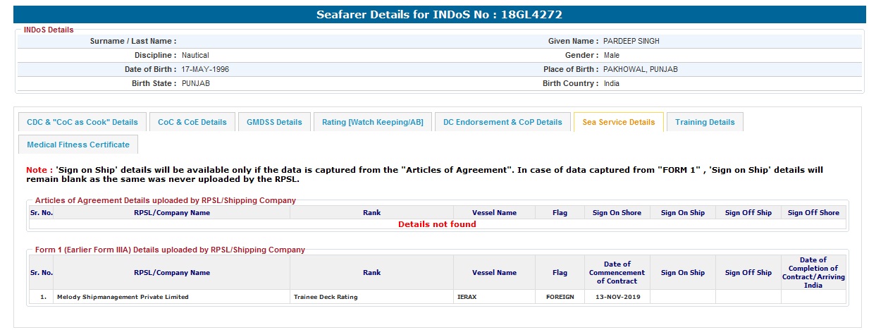Show the Training Details tab

coord(705,122)
